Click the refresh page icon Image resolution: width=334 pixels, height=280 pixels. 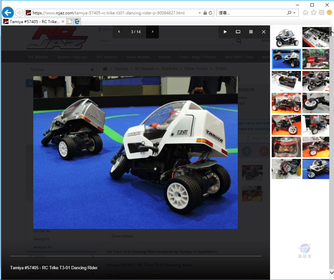tap(210, 13)
